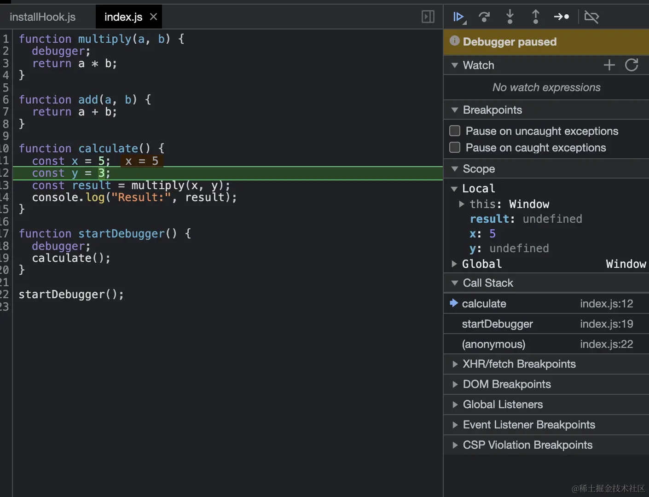Click console.log statement on line 14
Viewport: 649px width, 497px height.
tap(134, 197)
